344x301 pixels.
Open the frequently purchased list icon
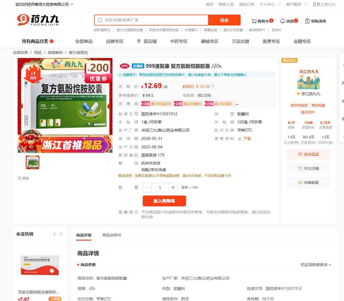click(307, 21)
